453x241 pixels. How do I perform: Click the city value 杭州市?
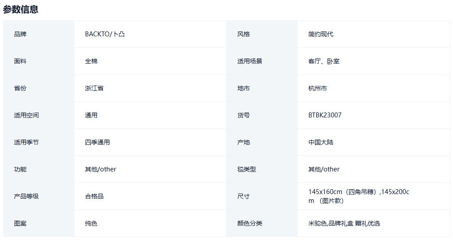coord(318,88)
